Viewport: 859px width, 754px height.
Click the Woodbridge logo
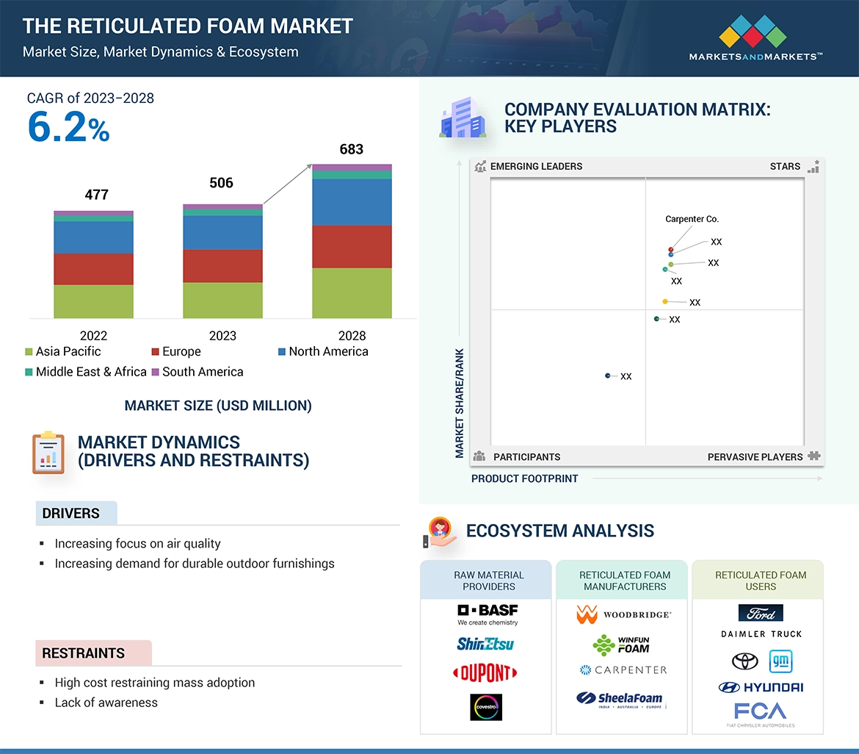(x=623, y=614)
